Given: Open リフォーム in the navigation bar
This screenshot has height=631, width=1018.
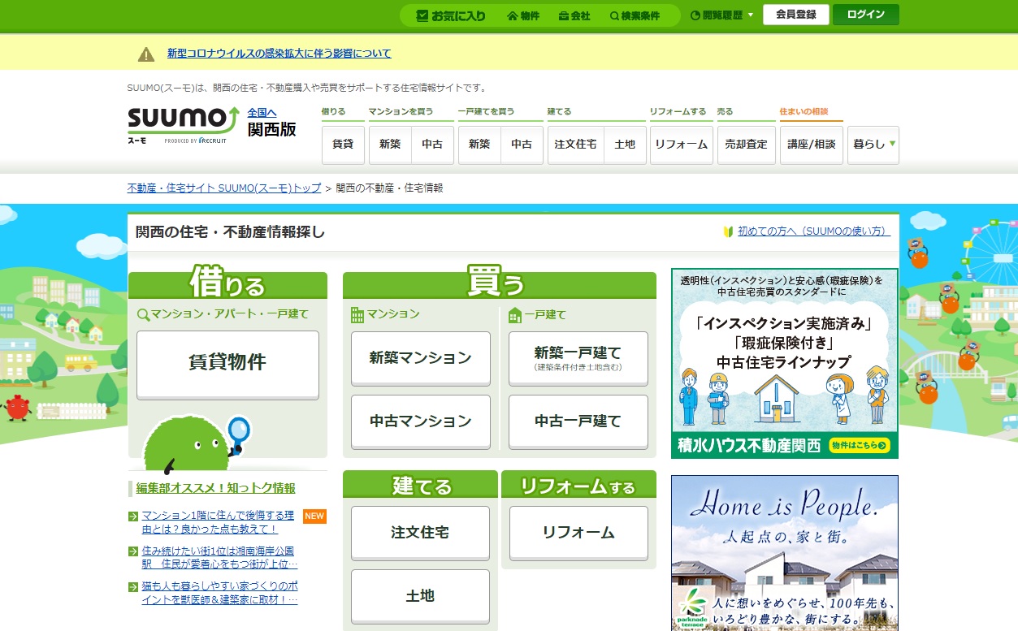Looking at the screenshot, I should coord(682,145).
